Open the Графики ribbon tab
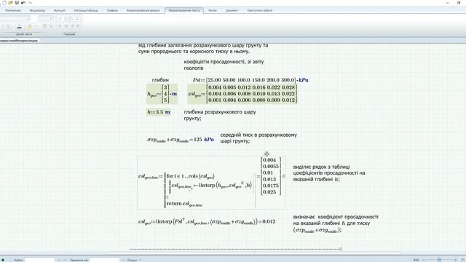The width and height of the screenshot is (466, 262). (x=112, y=10)
